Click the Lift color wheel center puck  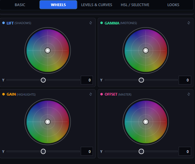point(48,50)
